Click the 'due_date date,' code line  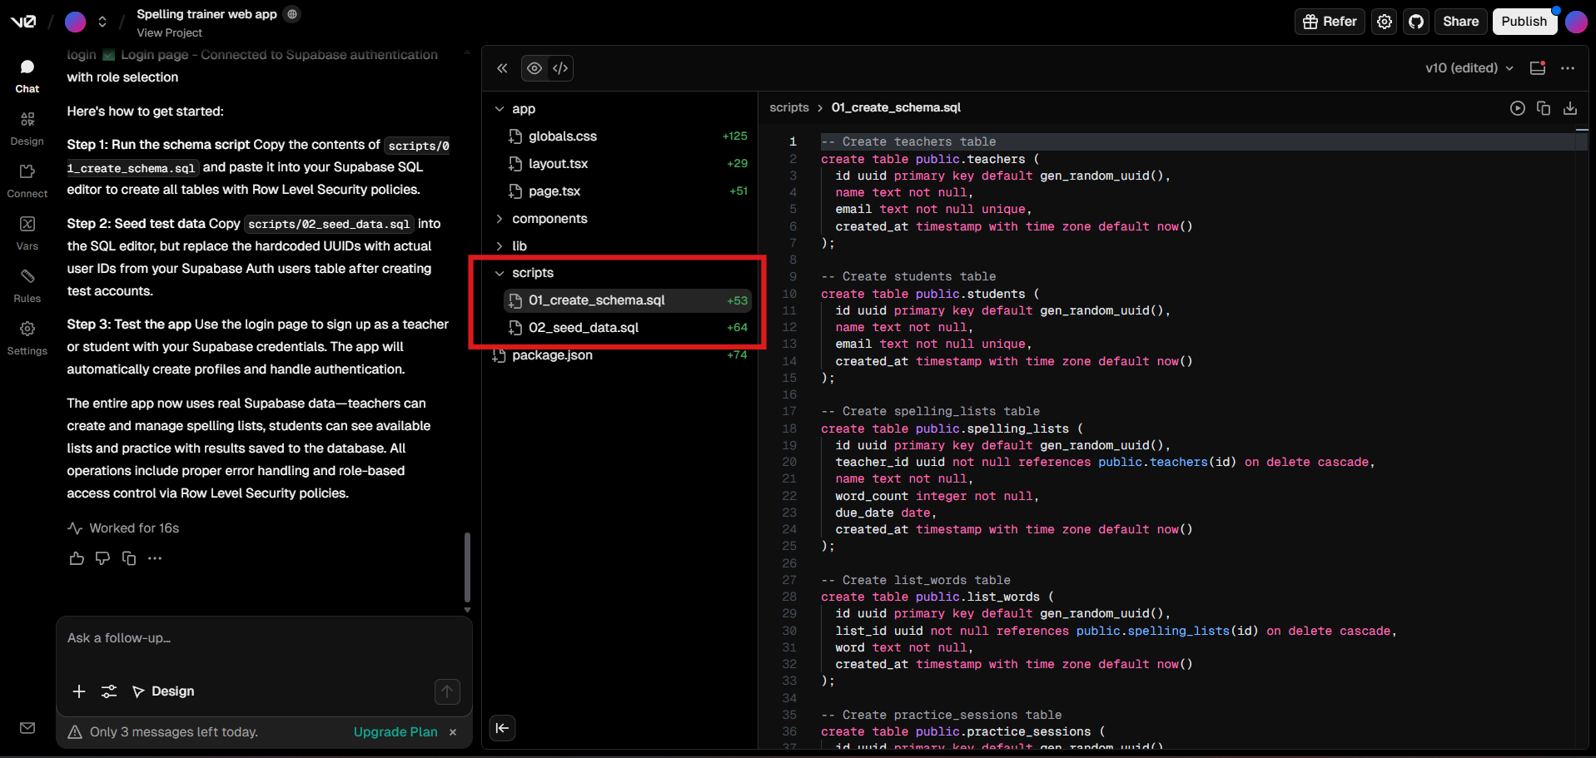point(886,513)
